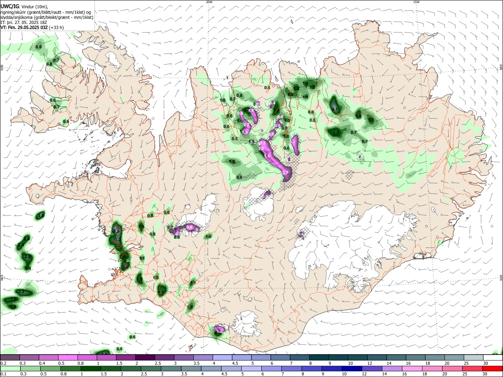Click the 'slydda/snjókoma' legend description line
Viewport: 503px width, 377px height.
(x=47, y=17)
